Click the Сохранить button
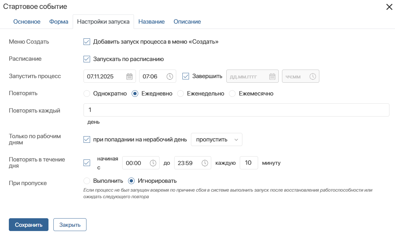The height and width of the screenshot is (233, 395). (28, 225)
